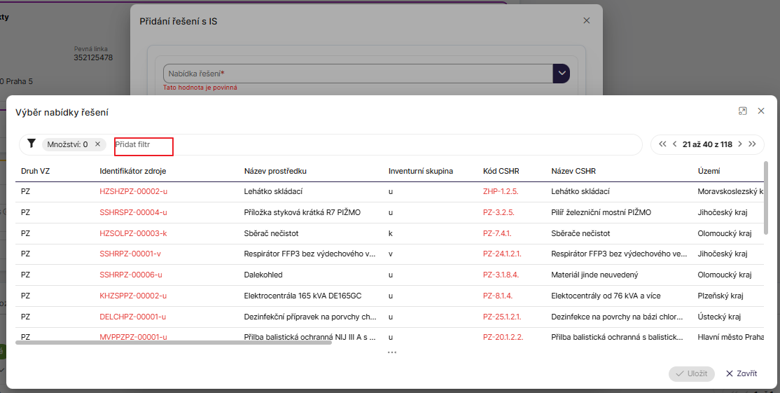Go to the first page of results
The image size is (780, 393).
point(662,144)
